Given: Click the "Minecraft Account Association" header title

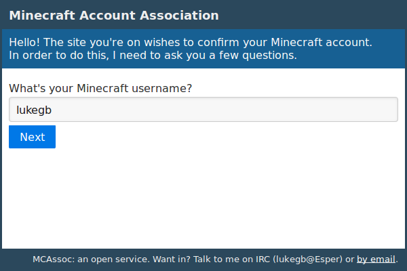Looking at the screenshot, I should [x=114, y=15].
